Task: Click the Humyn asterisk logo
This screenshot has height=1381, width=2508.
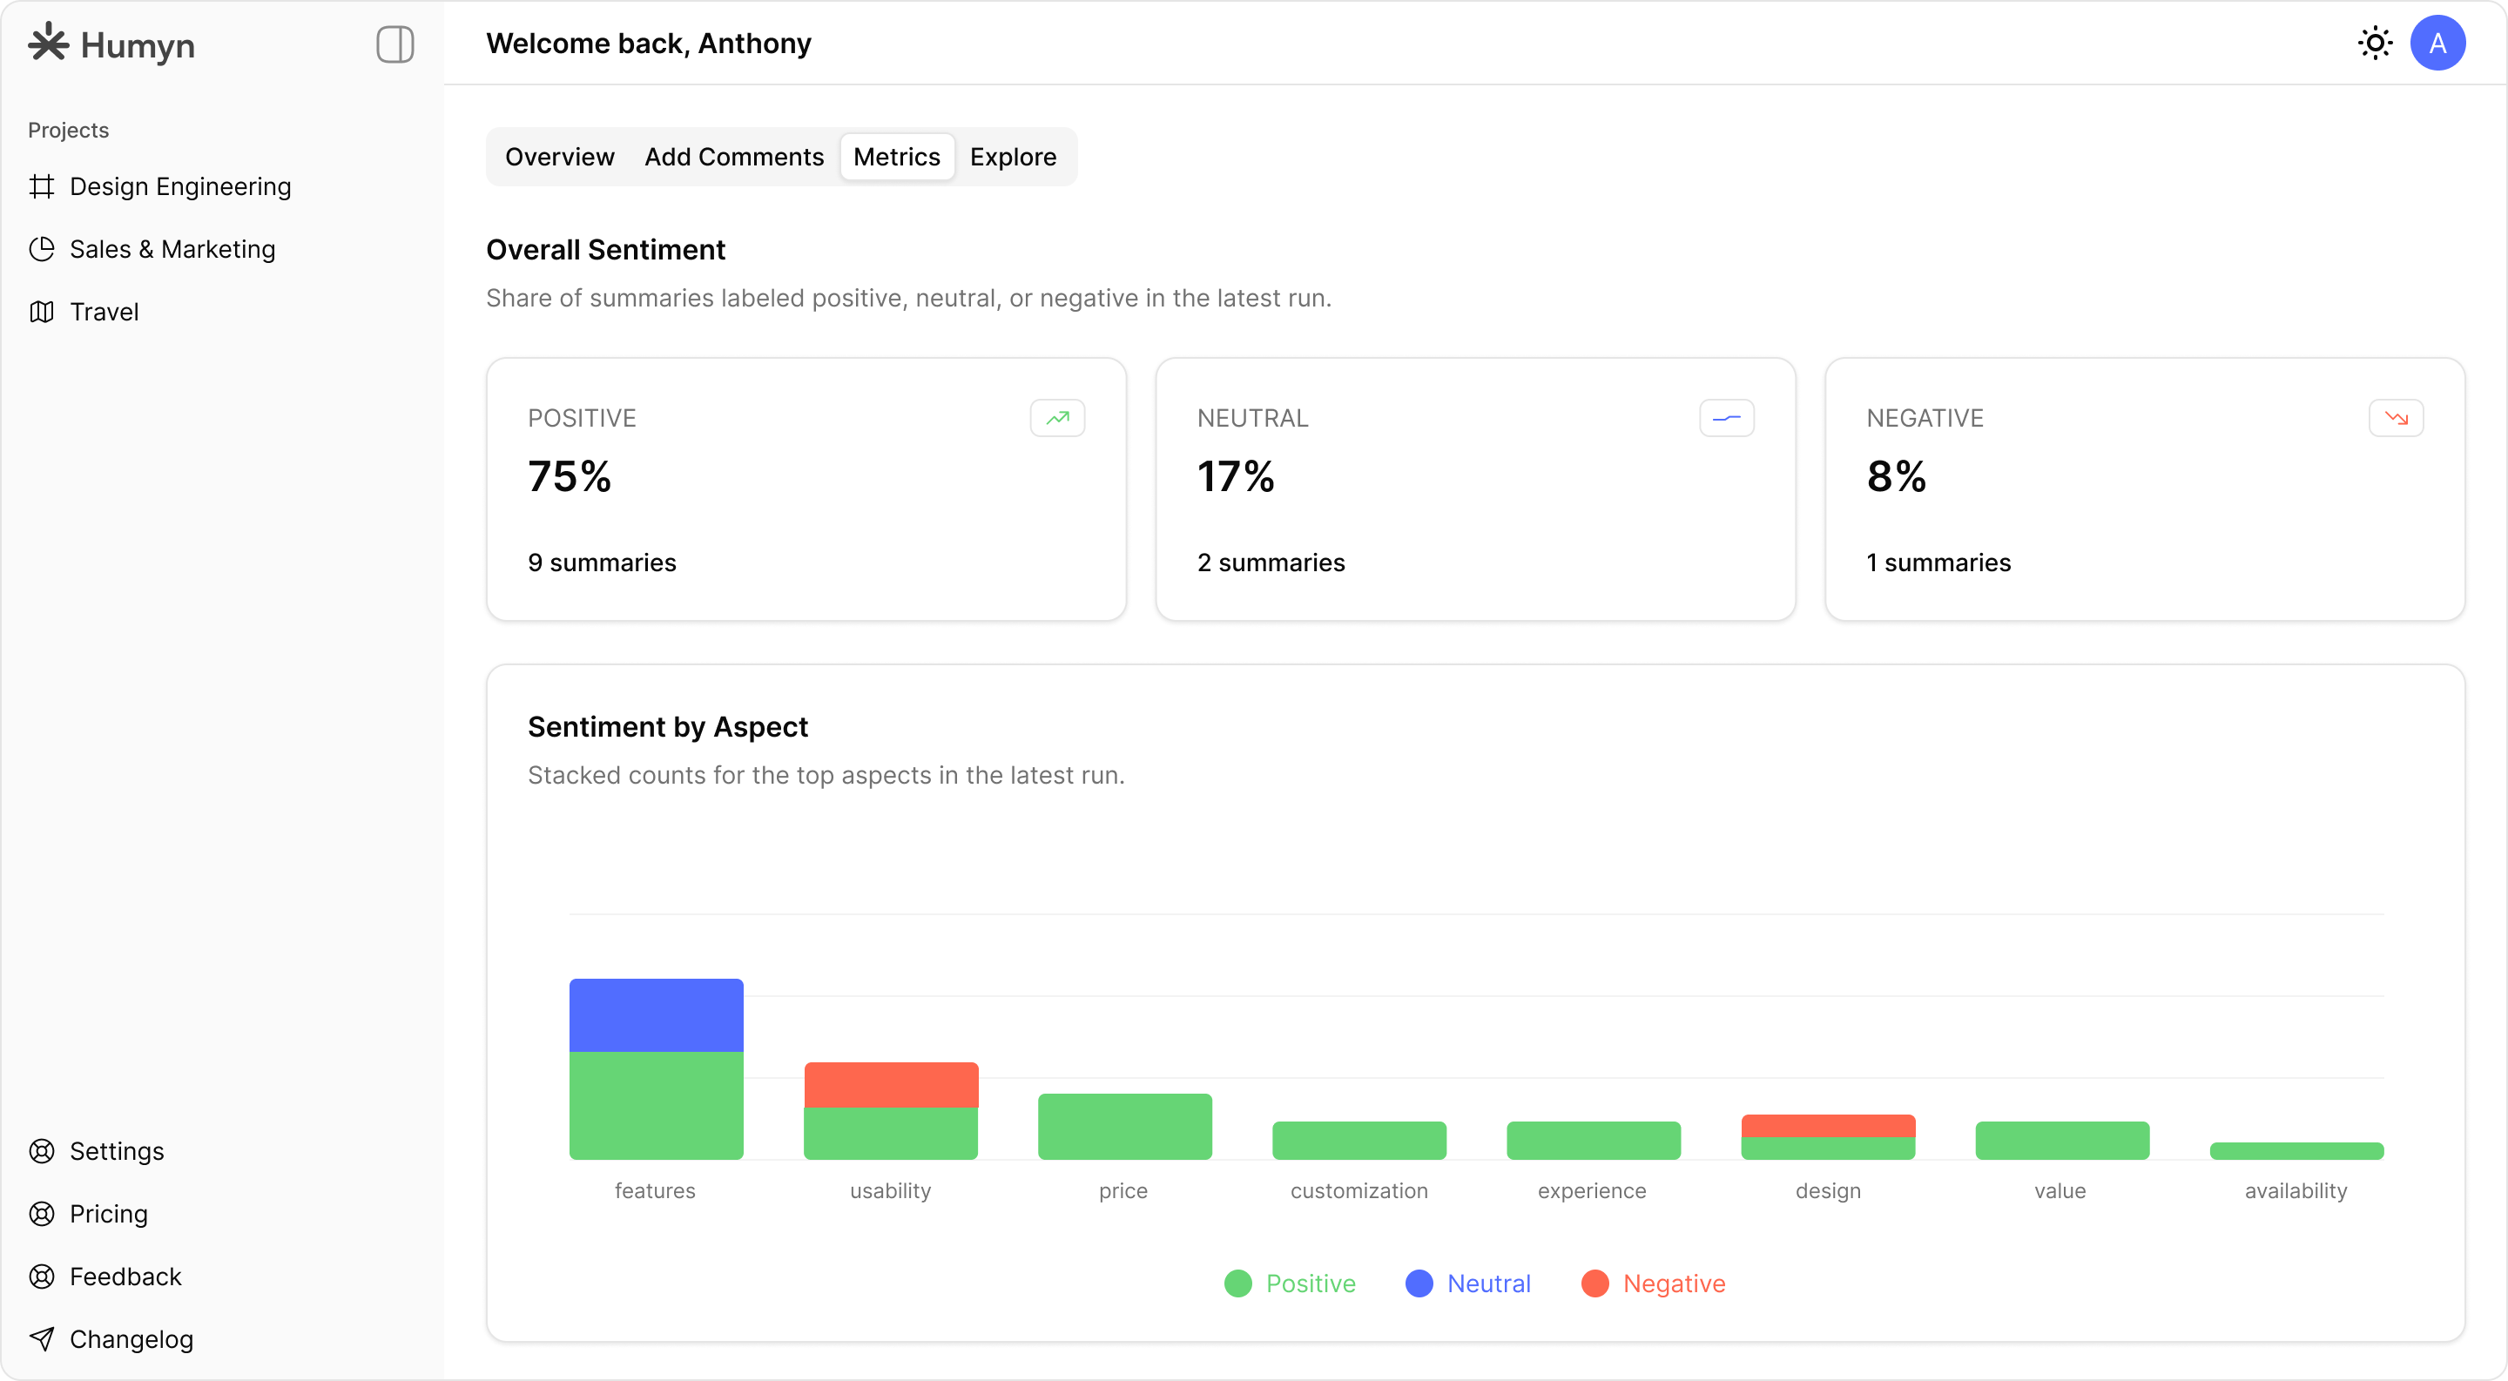Action: click(x=48, y=44)
